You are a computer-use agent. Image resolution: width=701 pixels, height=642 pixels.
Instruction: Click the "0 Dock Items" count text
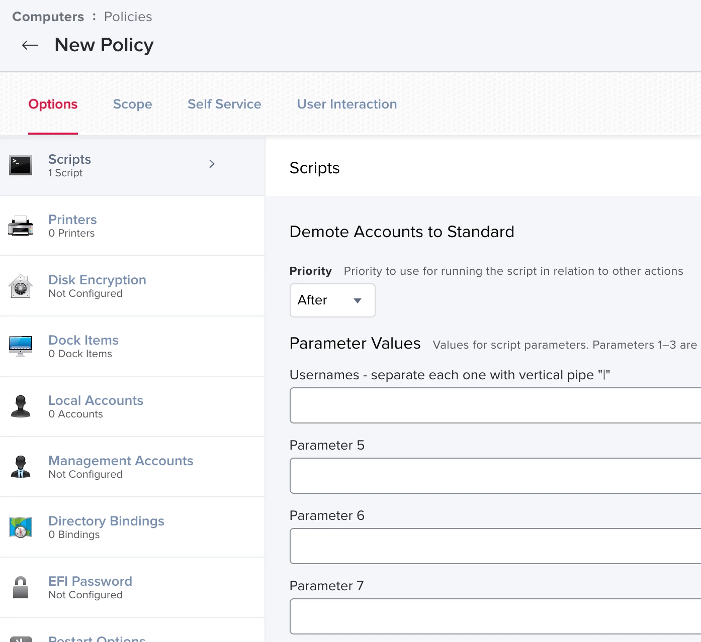click(x=80, y=354)
